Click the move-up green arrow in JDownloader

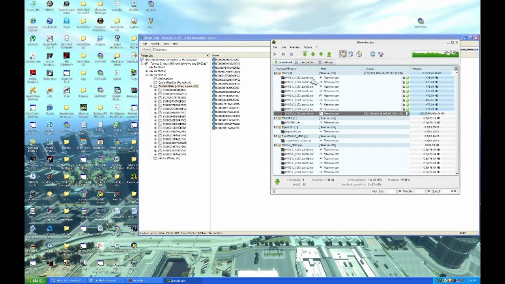[313, 54]
